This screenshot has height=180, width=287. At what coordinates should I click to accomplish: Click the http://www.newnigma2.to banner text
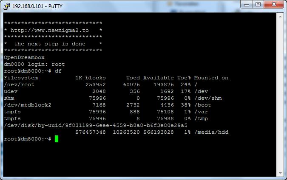pos(50,30)
